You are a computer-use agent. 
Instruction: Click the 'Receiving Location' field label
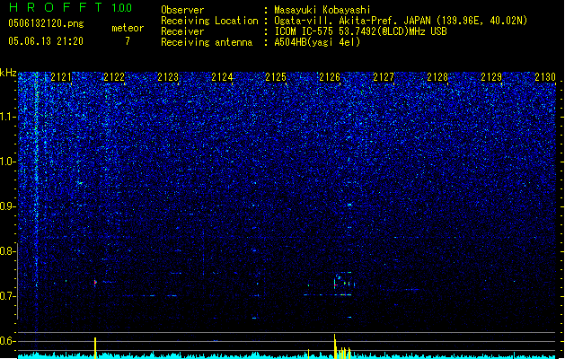(209, 21)
